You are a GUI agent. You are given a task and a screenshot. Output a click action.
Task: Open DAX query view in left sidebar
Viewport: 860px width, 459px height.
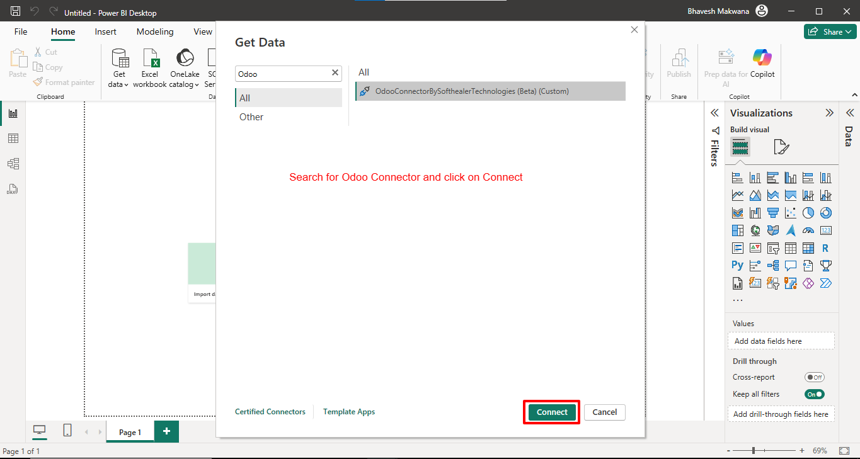coord(13,189)
